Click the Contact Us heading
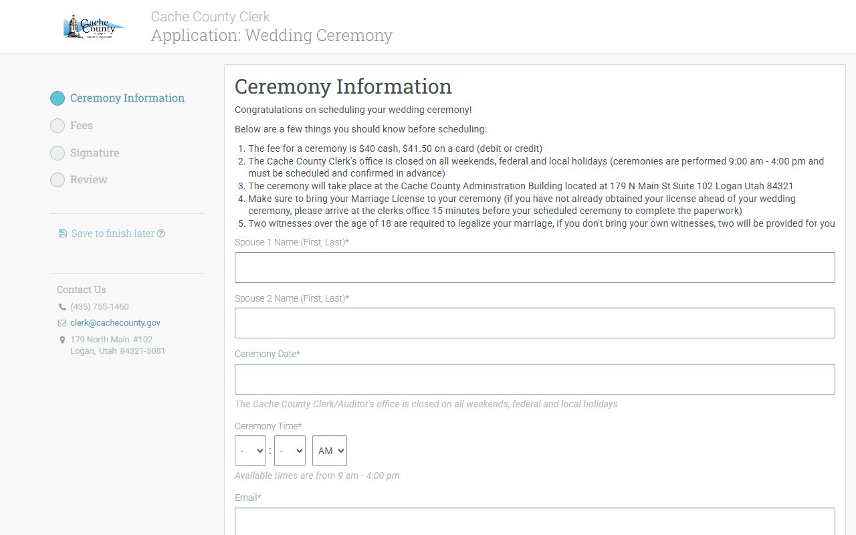Image resolution: width=856 pixels, height=535 pixels. (81, 290)
